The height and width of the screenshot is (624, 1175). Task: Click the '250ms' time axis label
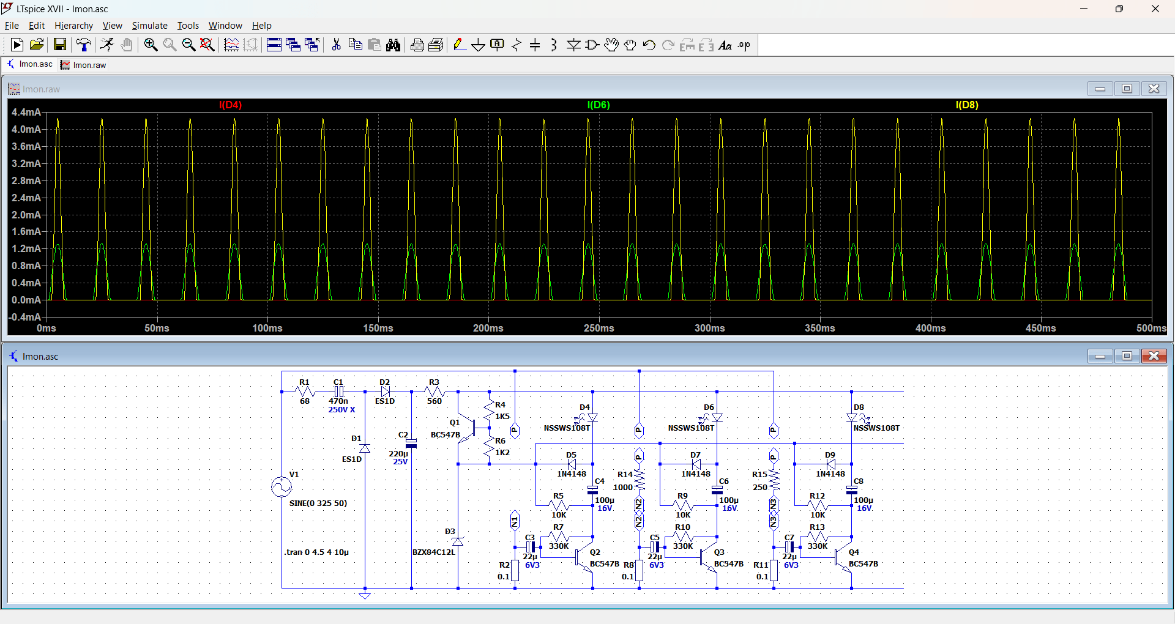[x=599, y=328]
